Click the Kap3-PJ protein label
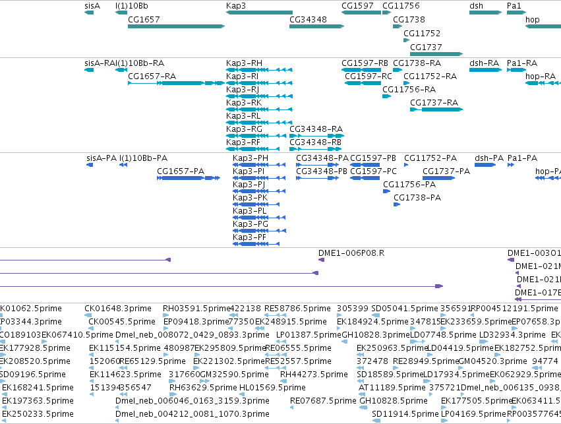Viewport: 561px width, 424px height. pos(249,185)
